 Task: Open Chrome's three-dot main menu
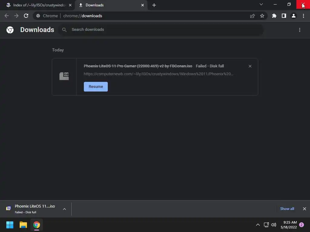click(303, 16)
